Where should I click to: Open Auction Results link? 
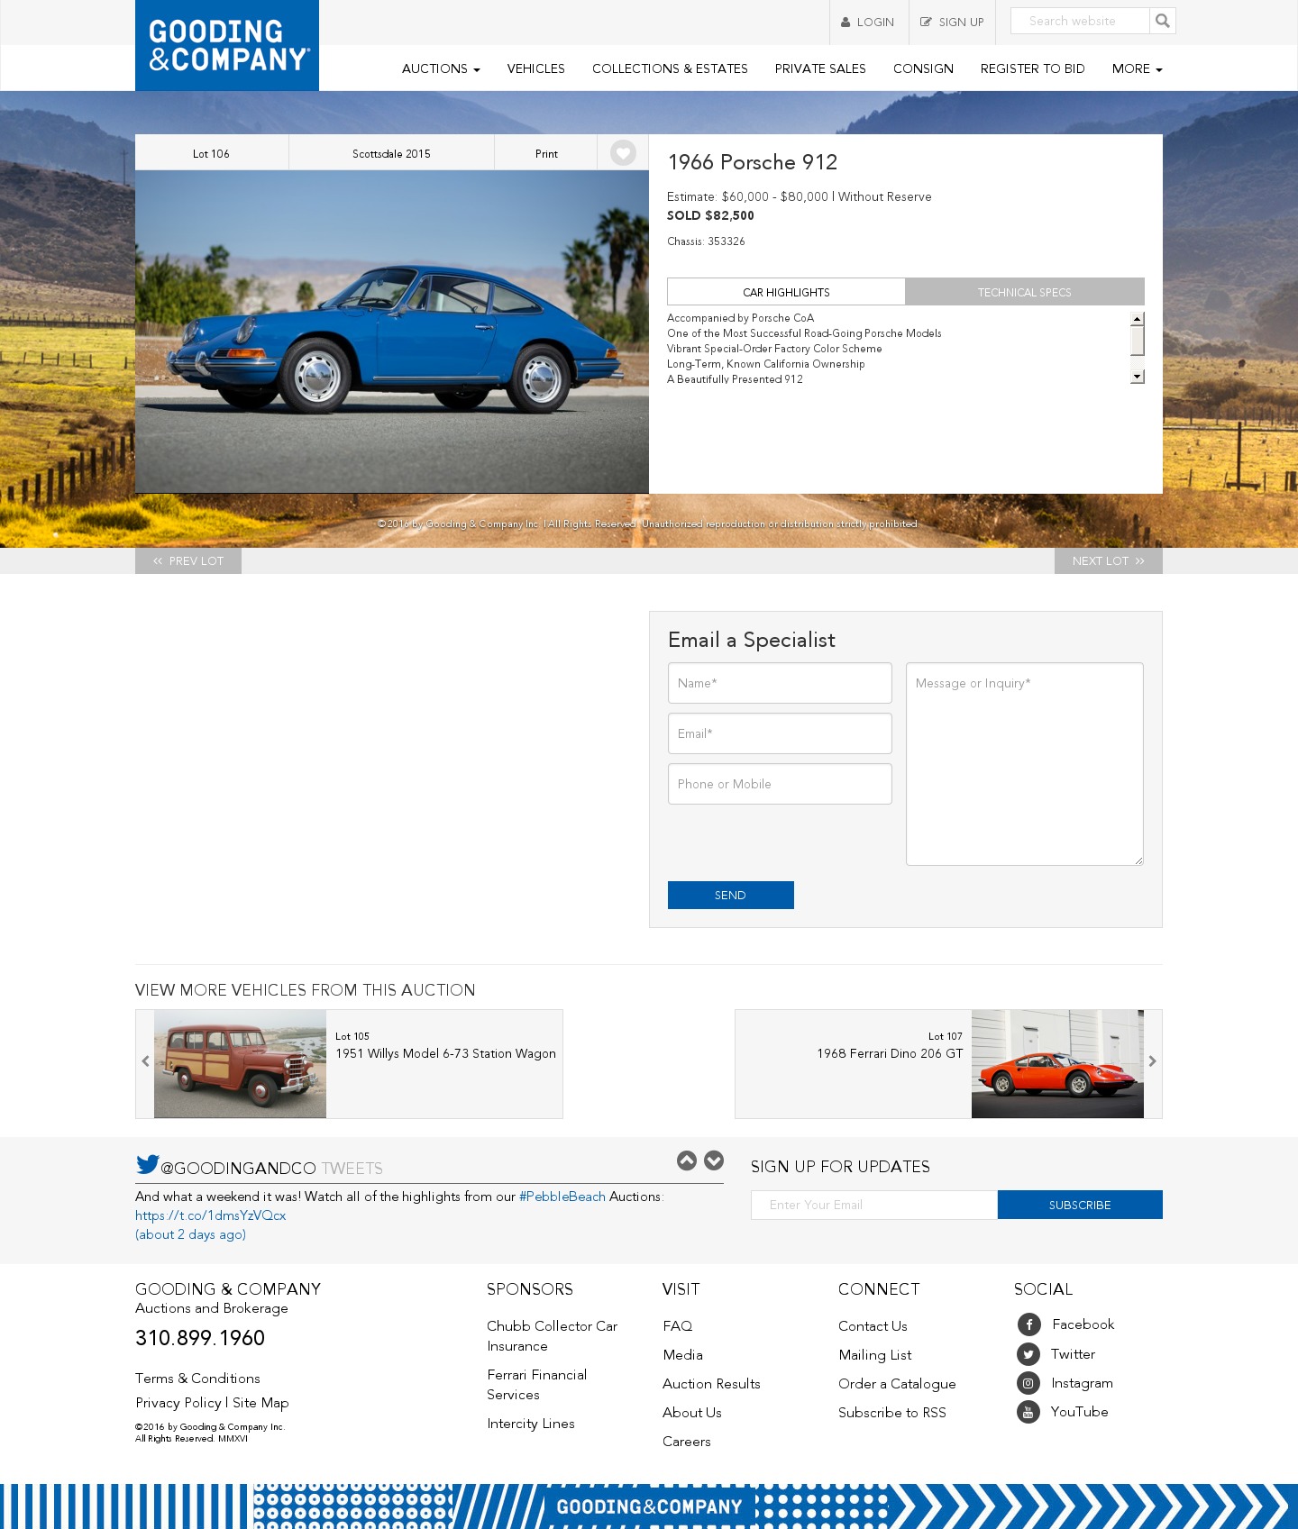711,1384
